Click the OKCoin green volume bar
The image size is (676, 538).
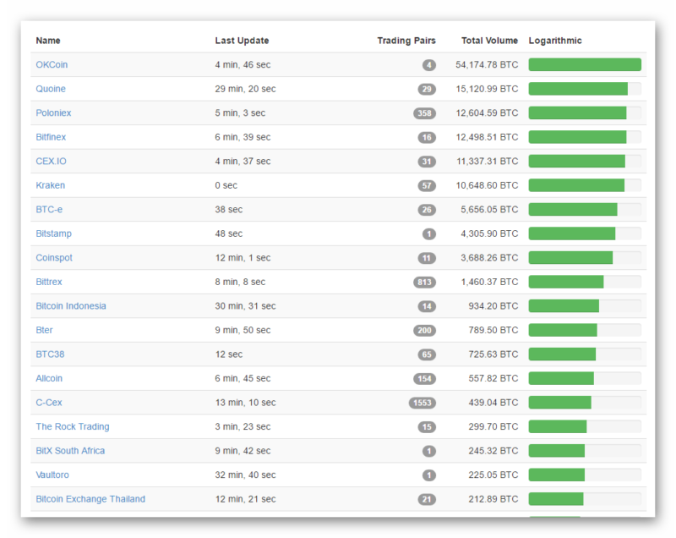coord(585,65)
